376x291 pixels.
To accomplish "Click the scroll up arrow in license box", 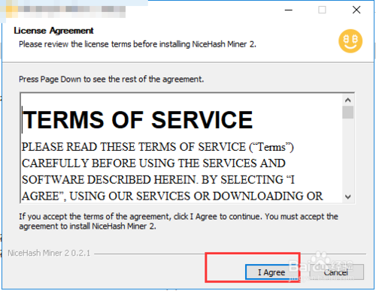I will click(347, 100).
